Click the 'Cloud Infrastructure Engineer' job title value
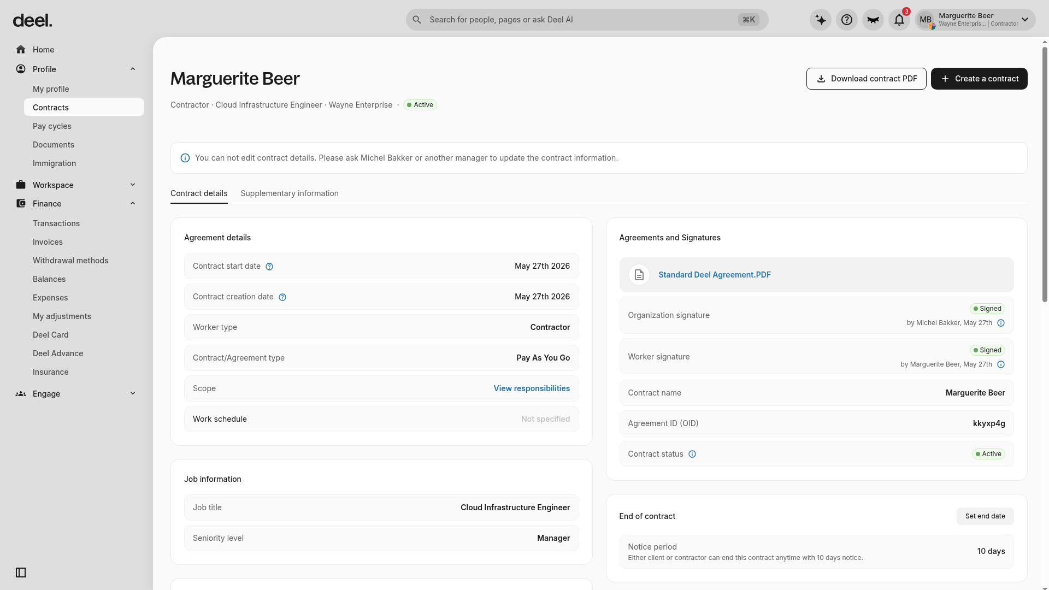The image size is (1049, 590). (x=515, y=508)
